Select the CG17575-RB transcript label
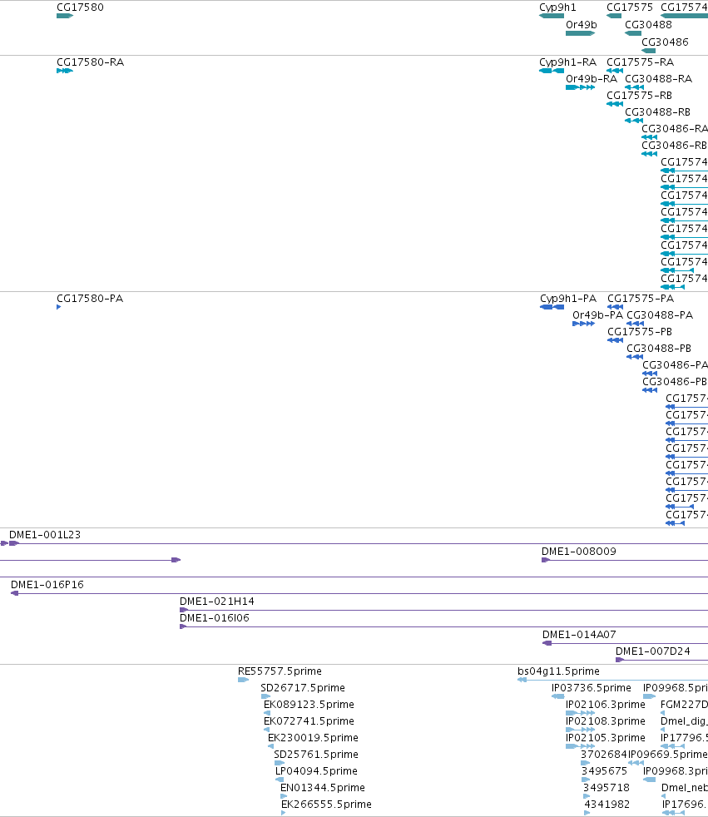Viewport: 708px width, 817px height. [639, 96]
